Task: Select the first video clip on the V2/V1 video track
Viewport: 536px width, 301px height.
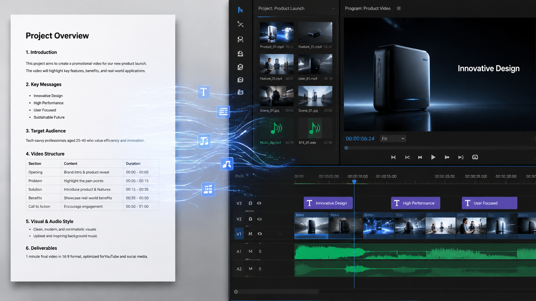Action: tap(311, 226)
